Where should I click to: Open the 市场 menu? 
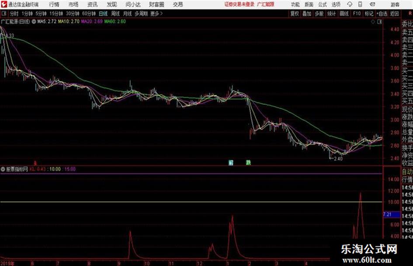click(x=73, y=4)
